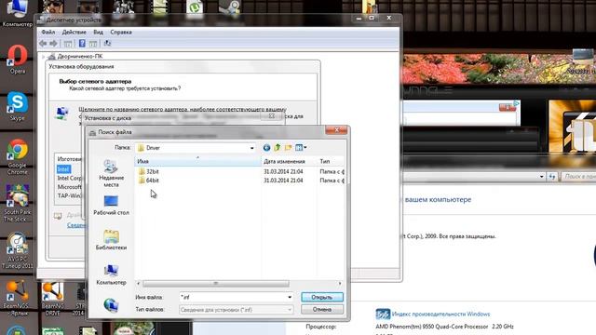Open Библиотеки in the places bar
596x335 pixels.
(111, 240)
